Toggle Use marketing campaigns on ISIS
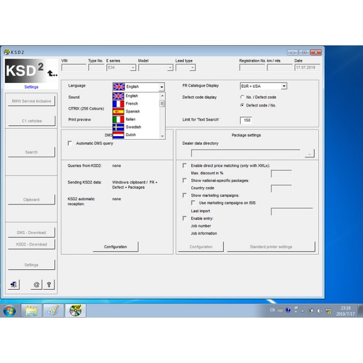363x363 pixels. click(x=193, y=203)
